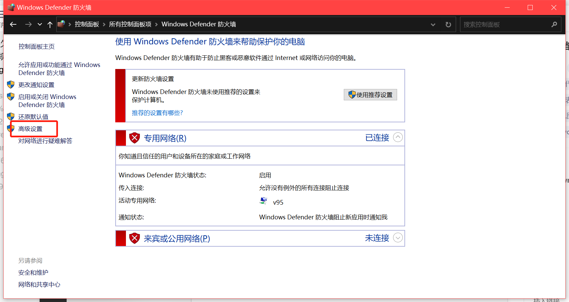The image size is (569, 302).
Task: Open 控制面板主页 link
Action: [37, 47]
